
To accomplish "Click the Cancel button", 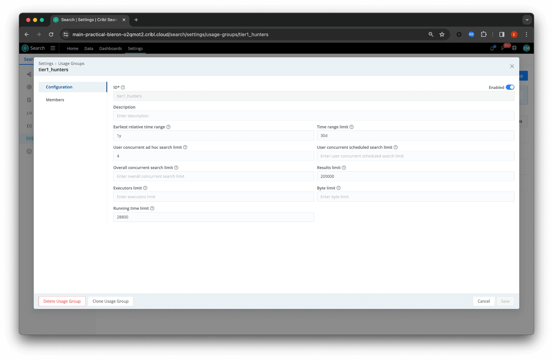I will tap(483, 301).
